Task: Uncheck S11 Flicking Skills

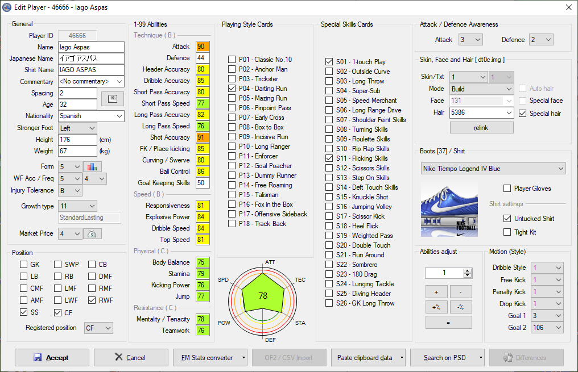Action: click(329, 158)
